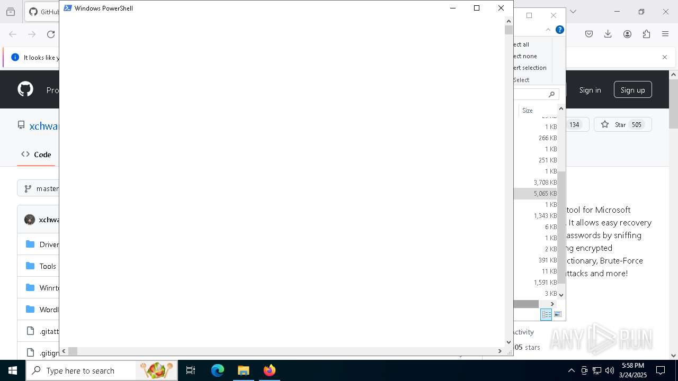Open Firefox hamburger application menu
The height and width of the screenshot is (381, 678).
(x=665, y=34)
